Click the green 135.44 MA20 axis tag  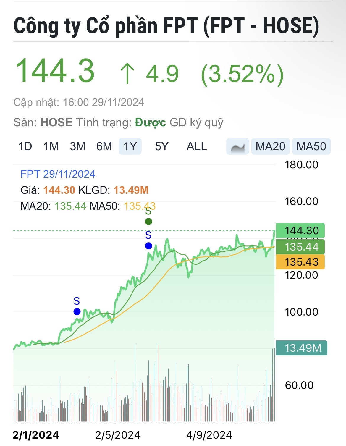tap(300, 247)
